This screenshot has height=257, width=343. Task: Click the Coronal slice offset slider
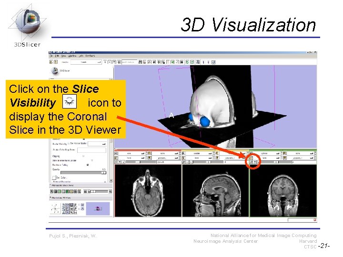click(276, 162)
